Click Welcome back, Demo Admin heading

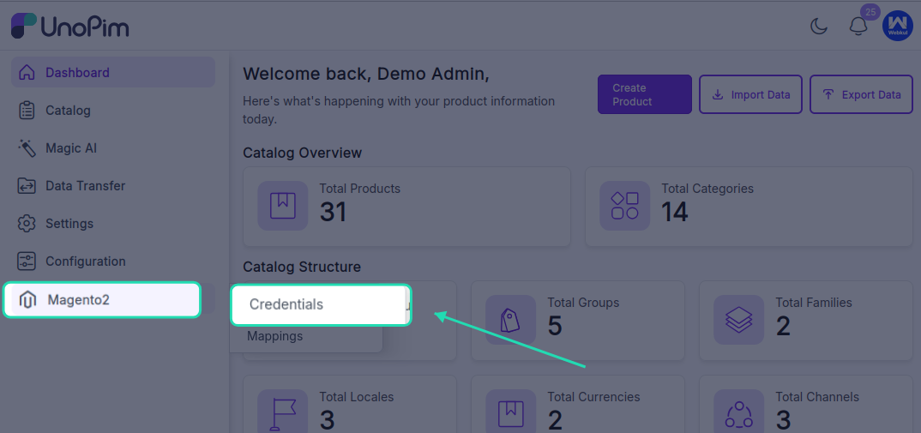[x=366, y=74]
